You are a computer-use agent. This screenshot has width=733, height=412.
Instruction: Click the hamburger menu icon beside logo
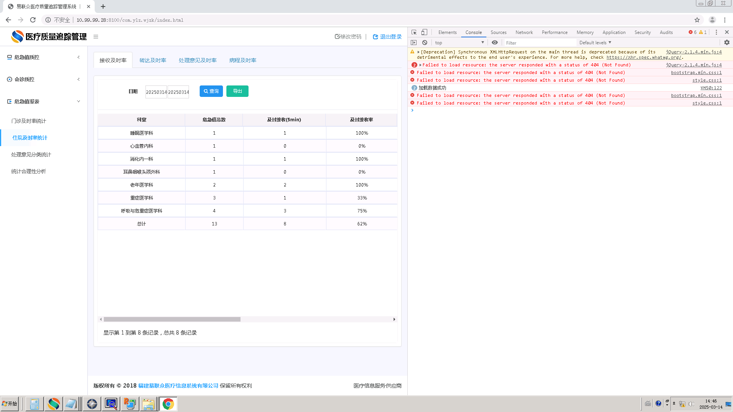(96, 37)
